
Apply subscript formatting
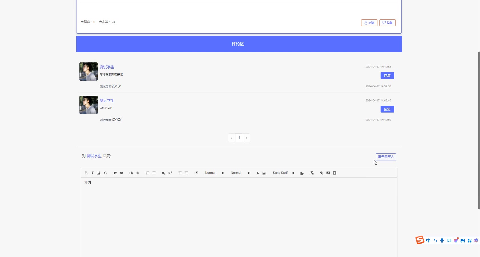click(x=164, y=173)
